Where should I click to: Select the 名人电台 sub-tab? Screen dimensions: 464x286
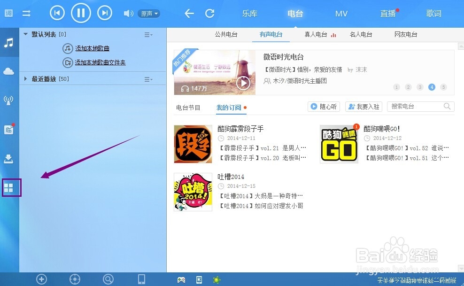pyautogui.click(x=361, y=35)
